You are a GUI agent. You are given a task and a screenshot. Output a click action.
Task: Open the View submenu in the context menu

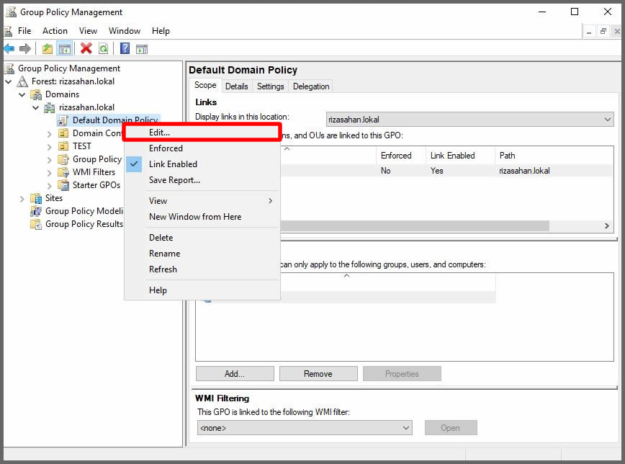coord(202,201)
